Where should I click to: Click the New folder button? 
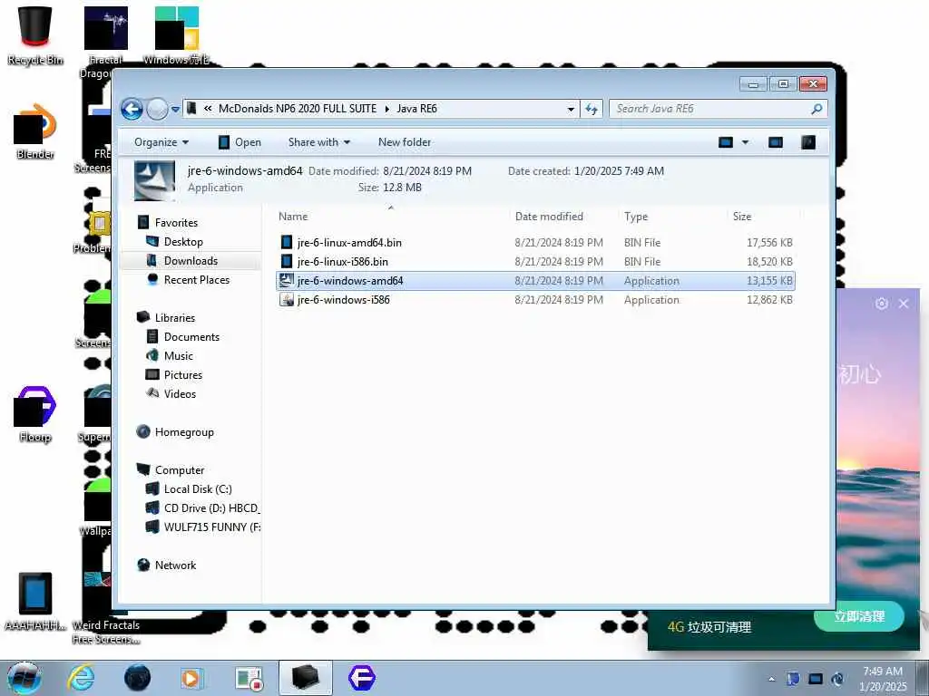(405, 142)
